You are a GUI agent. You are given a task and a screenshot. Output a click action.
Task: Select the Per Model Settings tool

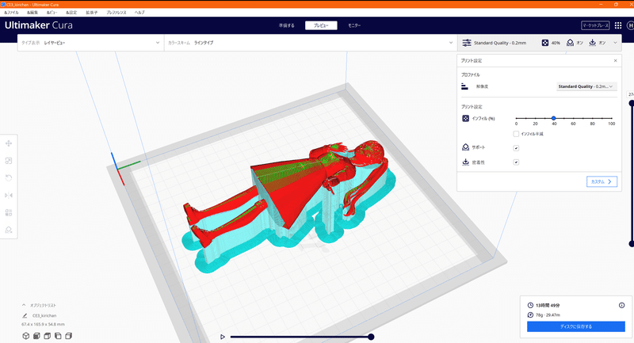point(9,212)
